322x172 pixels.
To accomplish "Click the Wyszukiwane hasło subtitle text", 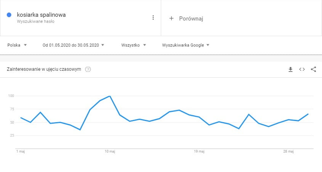I will point(35,22).
